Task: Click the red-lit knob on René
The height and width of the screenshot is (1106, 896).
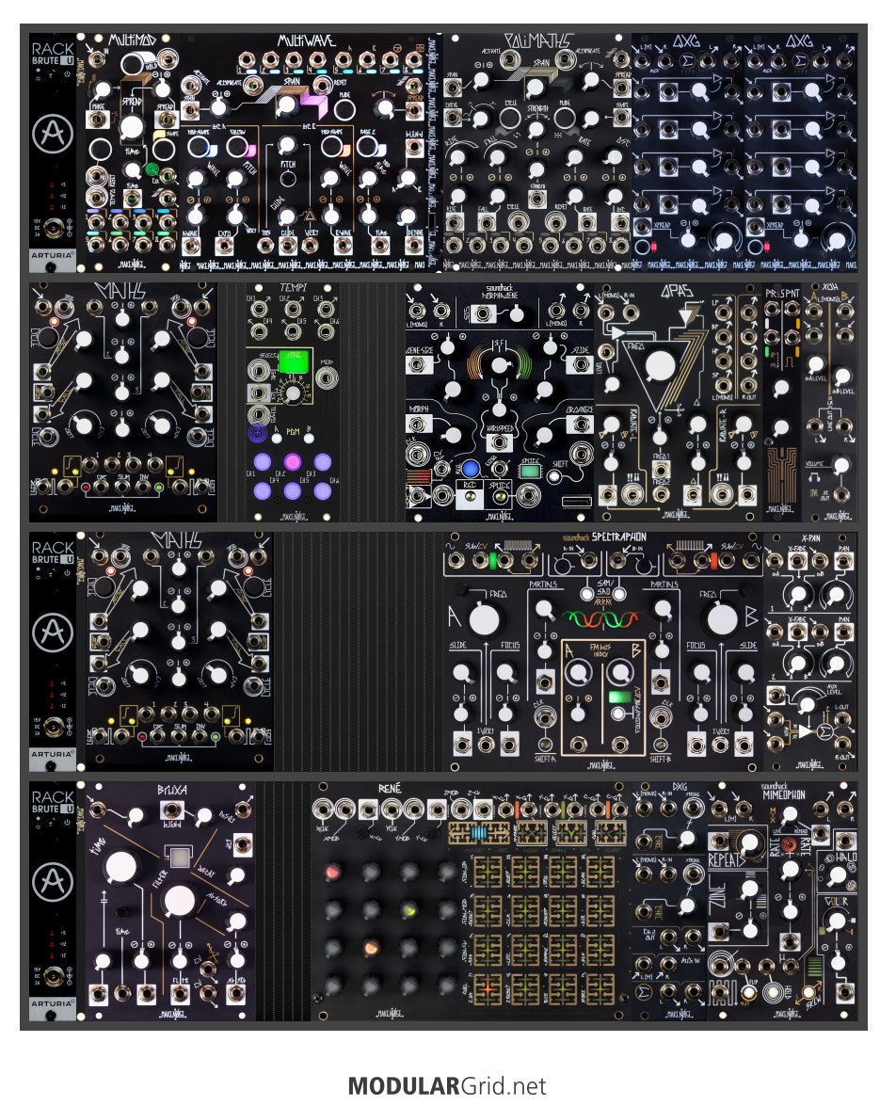Action: pyautogui.click(x=332, y=873)
